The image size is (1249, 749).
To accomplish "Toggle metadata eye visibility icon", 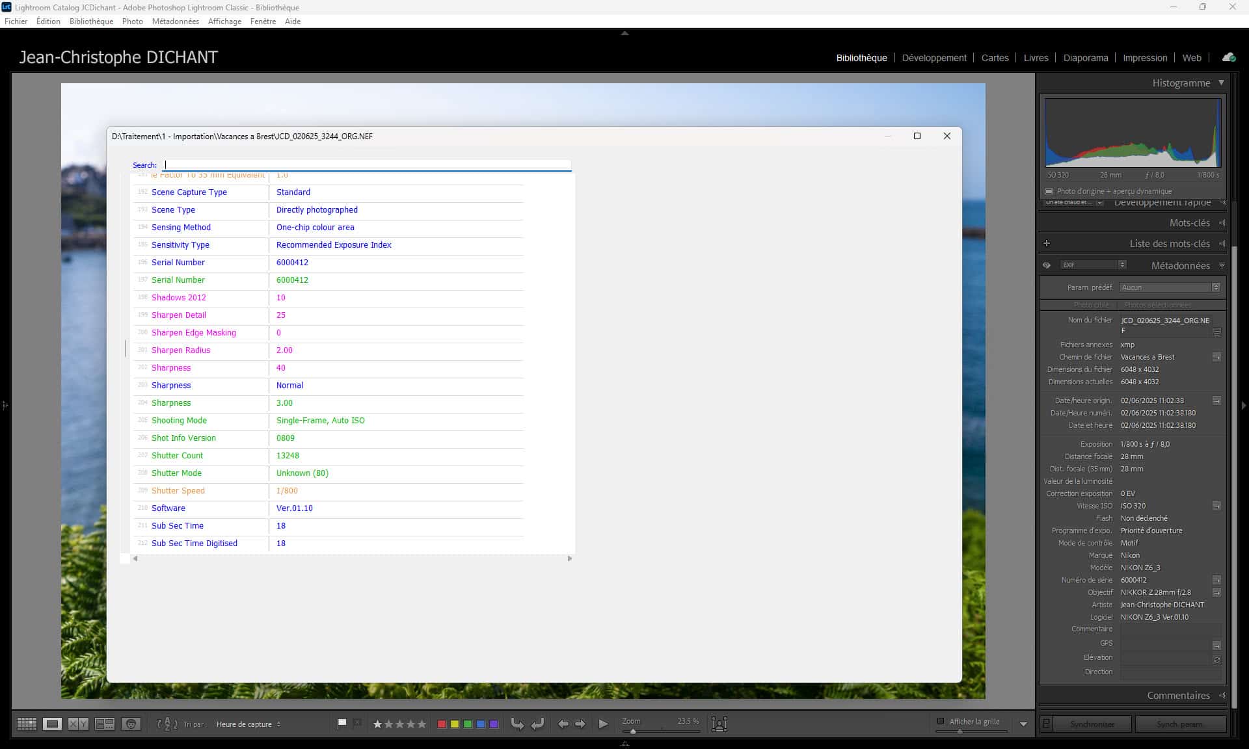I will (1047, 265).
